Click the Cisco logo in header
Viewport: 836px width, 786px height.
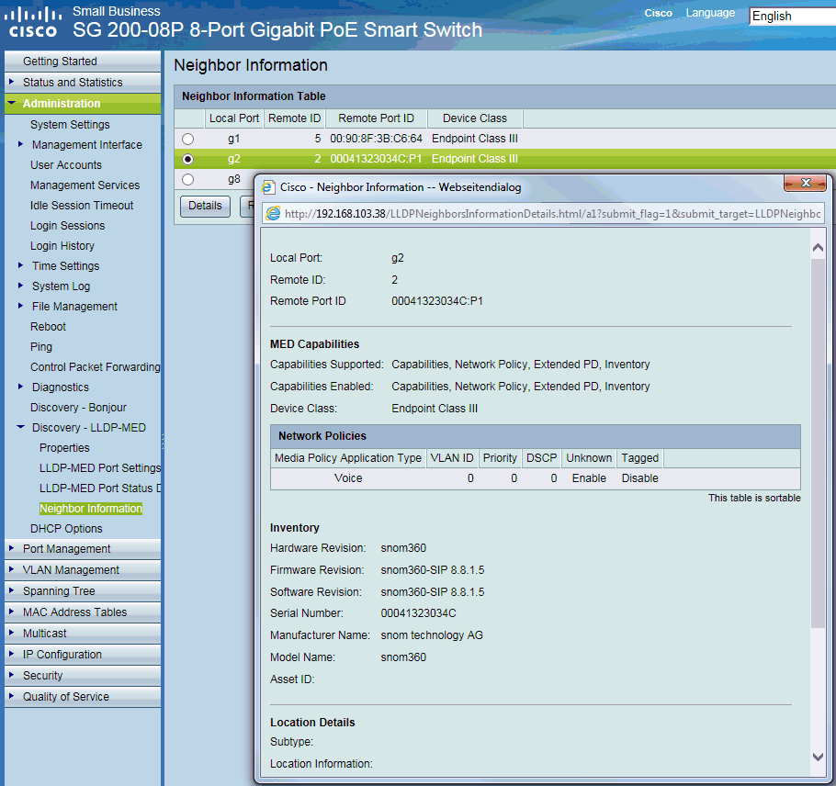[32, 22]
